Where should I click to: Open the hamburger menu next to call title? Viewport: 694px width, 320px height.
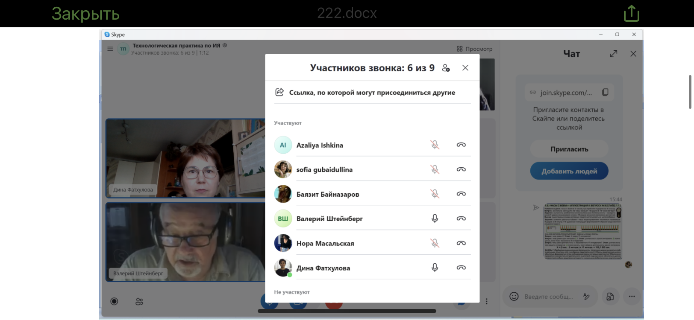(110, 49)
